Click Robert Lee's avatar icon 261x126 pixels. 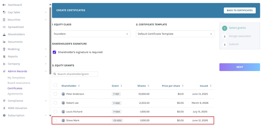[x=63, y=103]
